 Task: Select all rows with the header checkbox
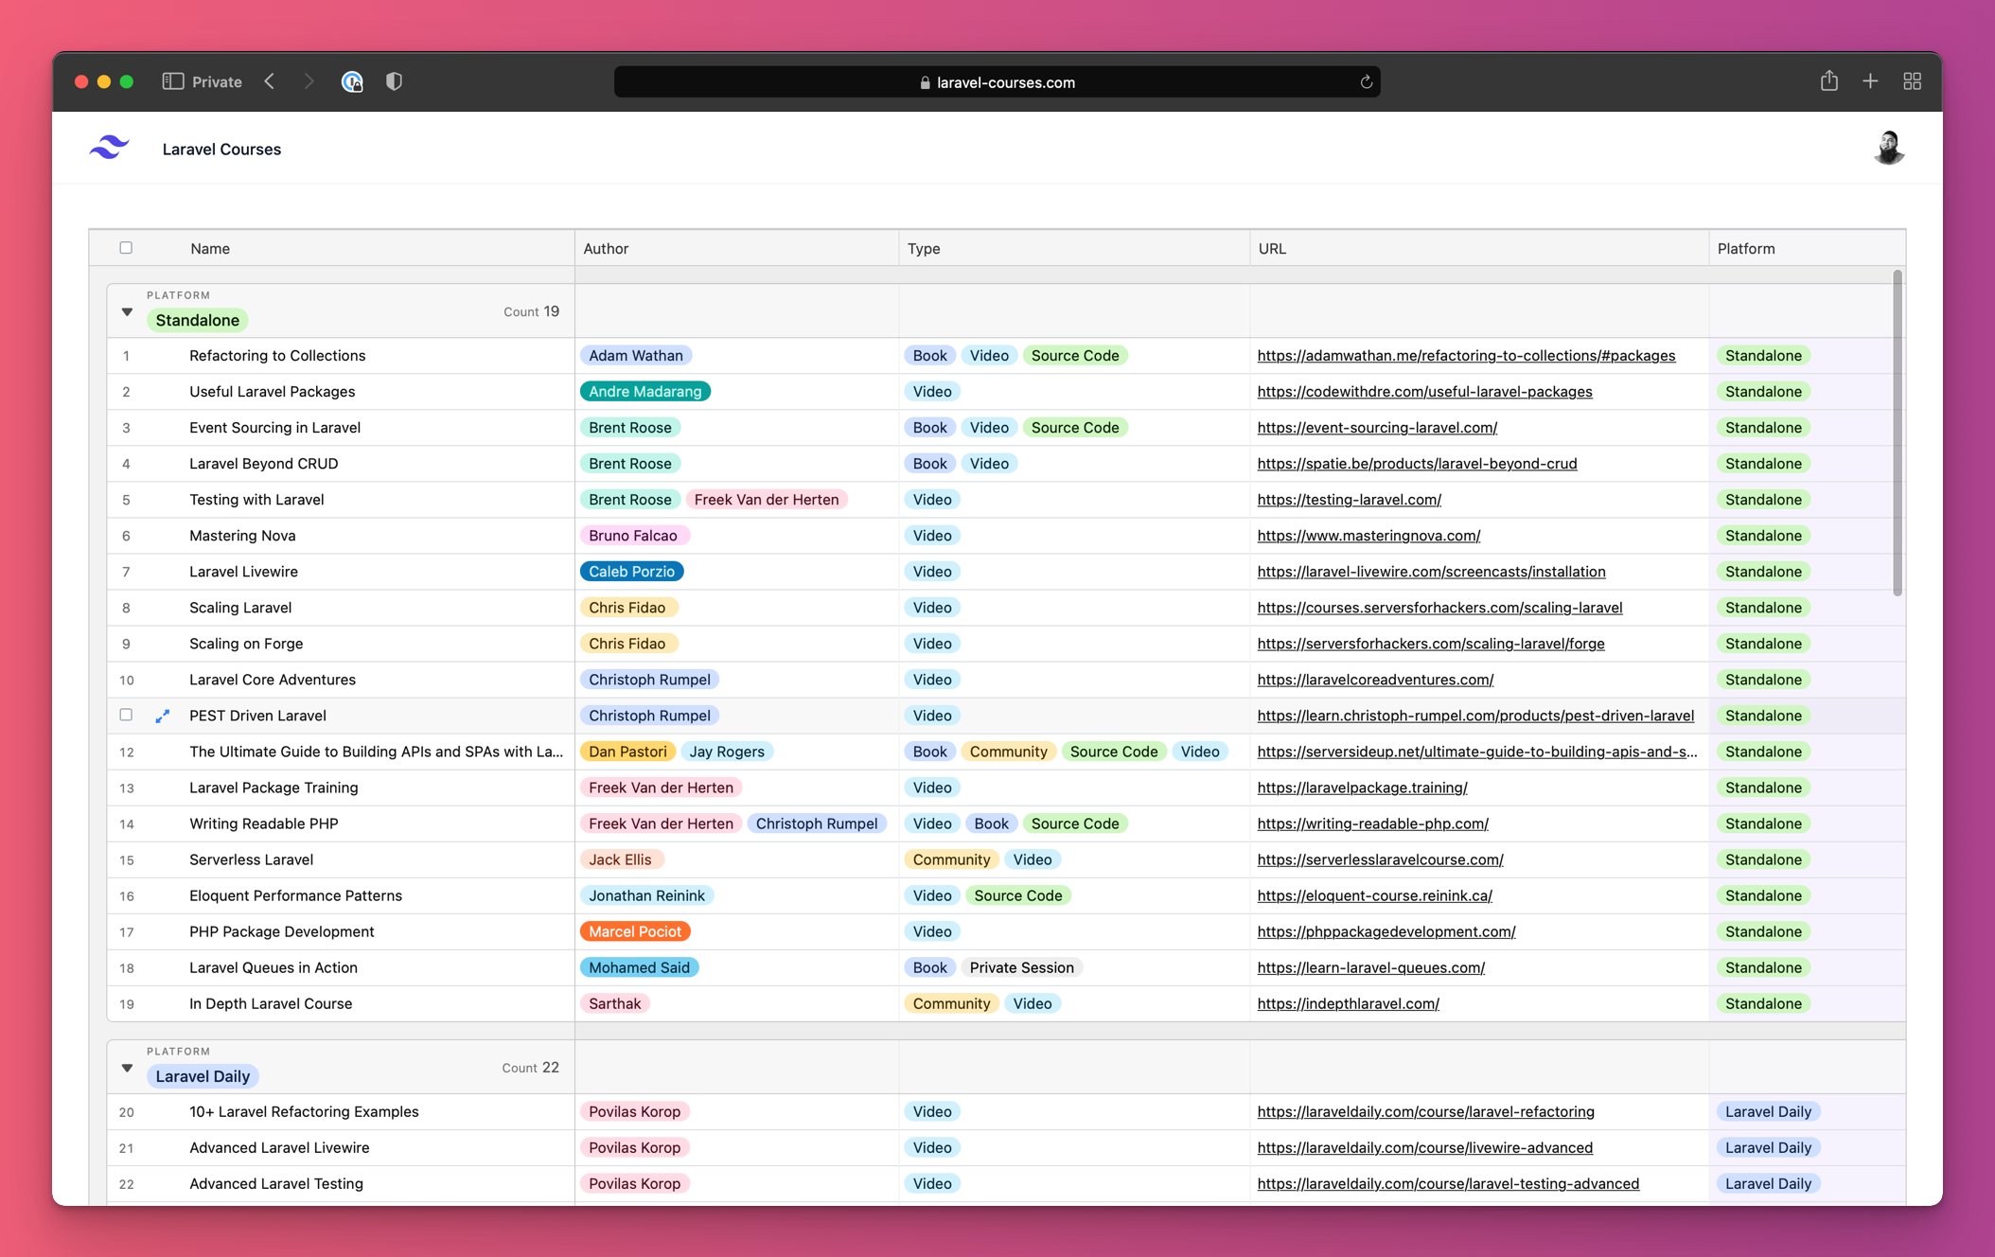127,247
